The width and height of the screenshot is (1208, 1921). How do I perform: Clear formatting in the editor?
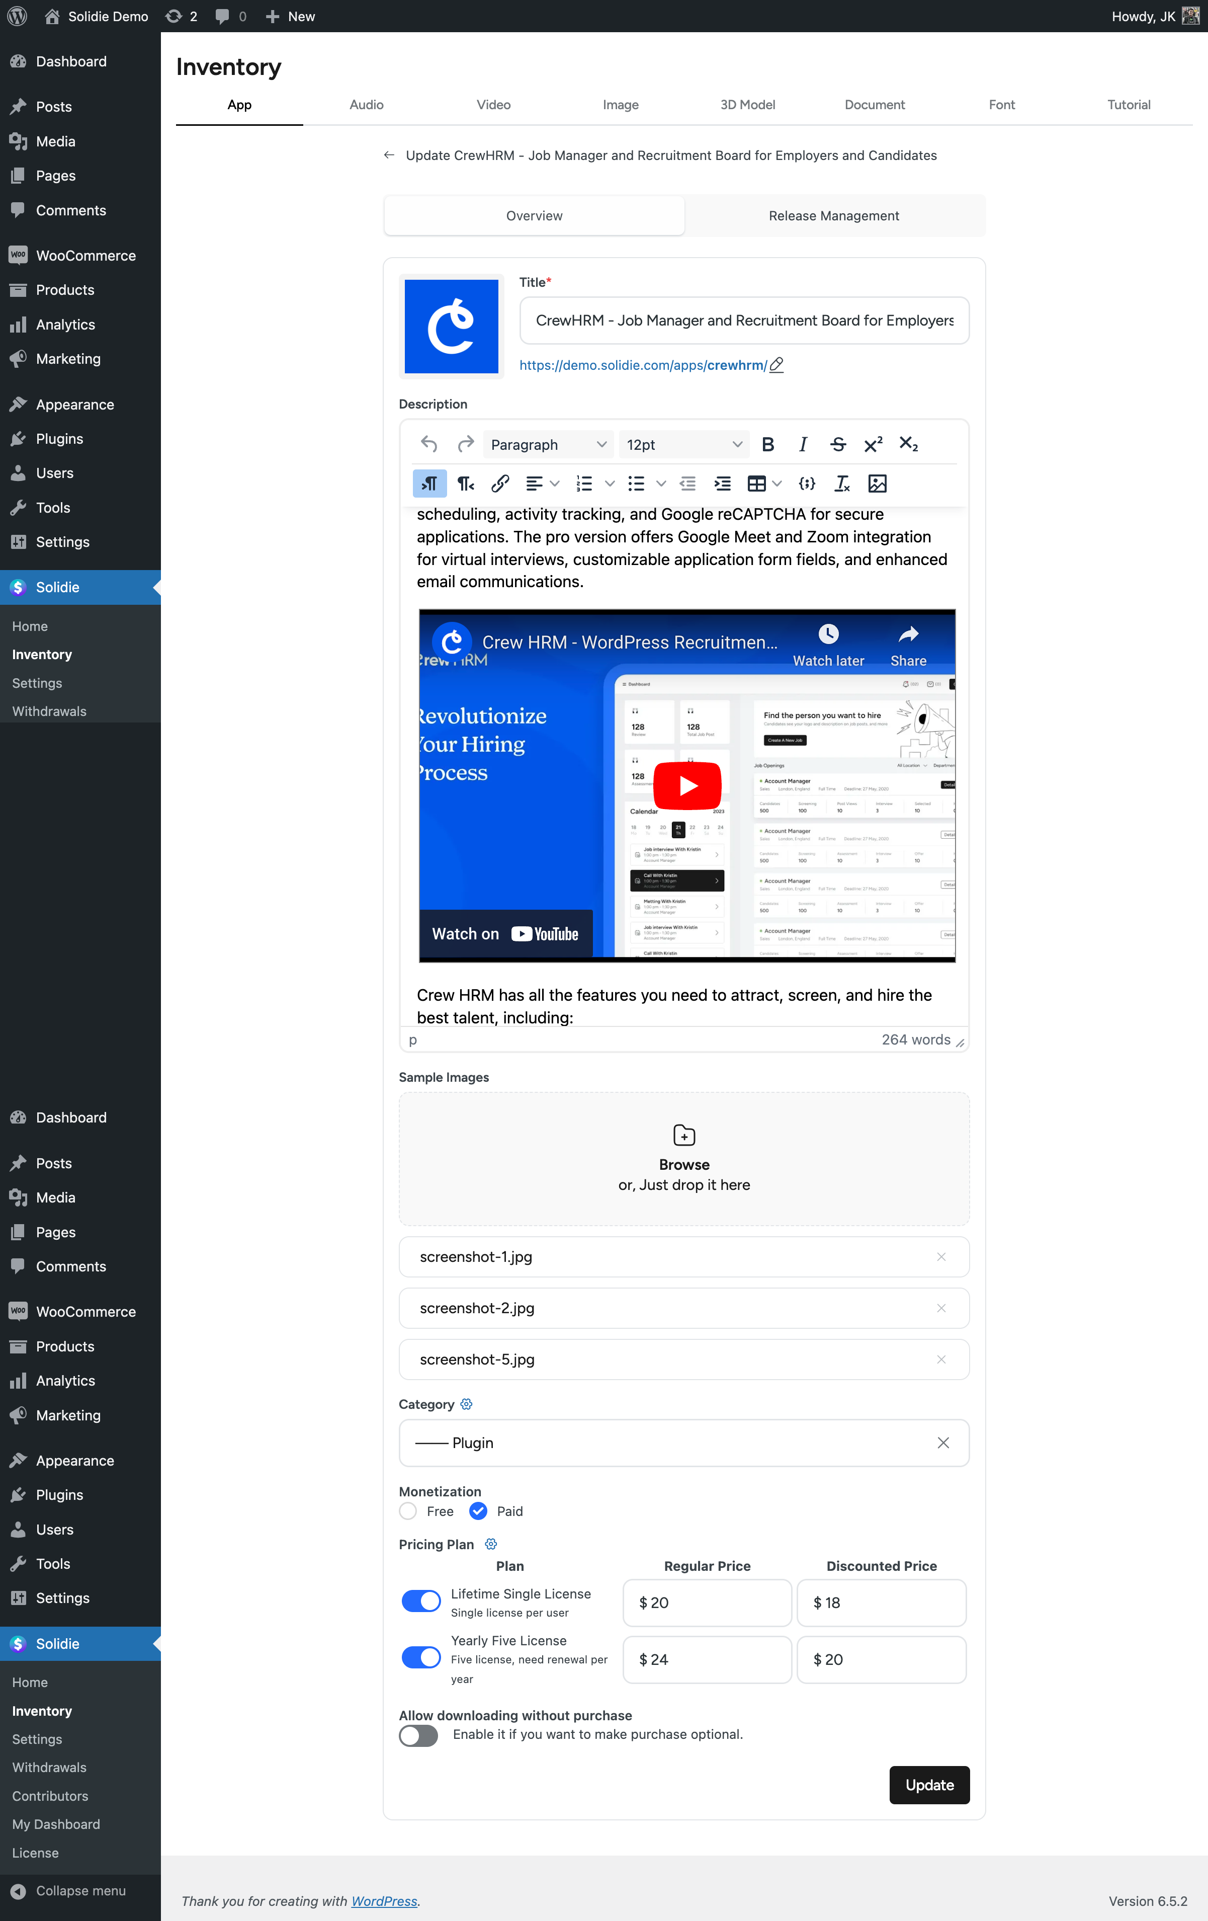point(842,484)
